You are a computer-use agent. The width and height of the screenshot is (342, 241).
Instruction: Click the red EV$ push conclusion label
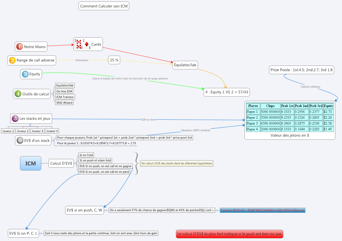(x=229, y=234)
